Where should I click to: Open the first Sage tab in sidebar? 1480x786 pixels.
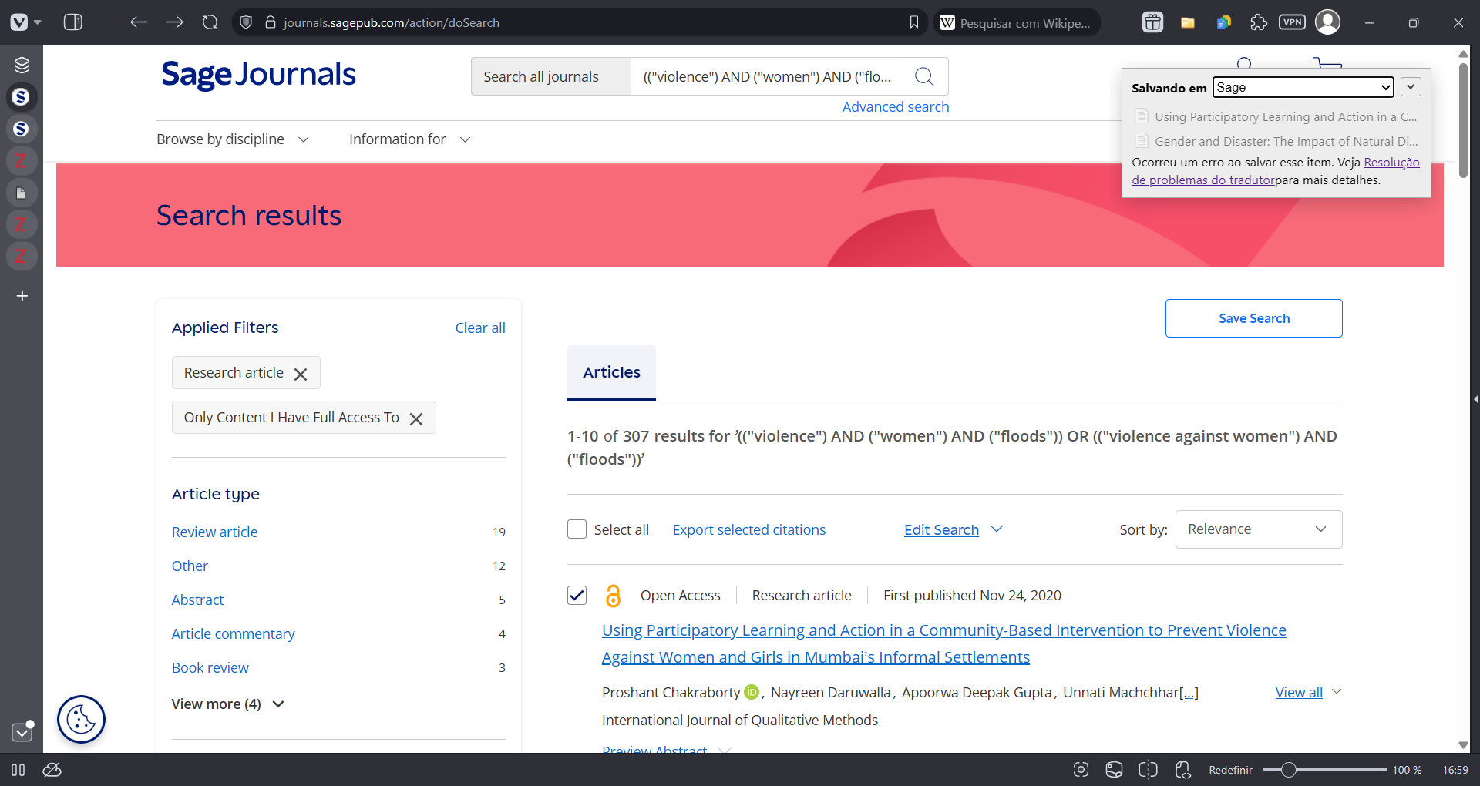click(x=22, y=97)
